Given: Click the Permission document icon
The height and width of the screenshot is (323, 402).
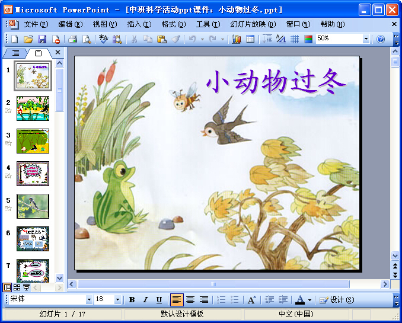Looking at the screenshot, I should pos(56,39).
